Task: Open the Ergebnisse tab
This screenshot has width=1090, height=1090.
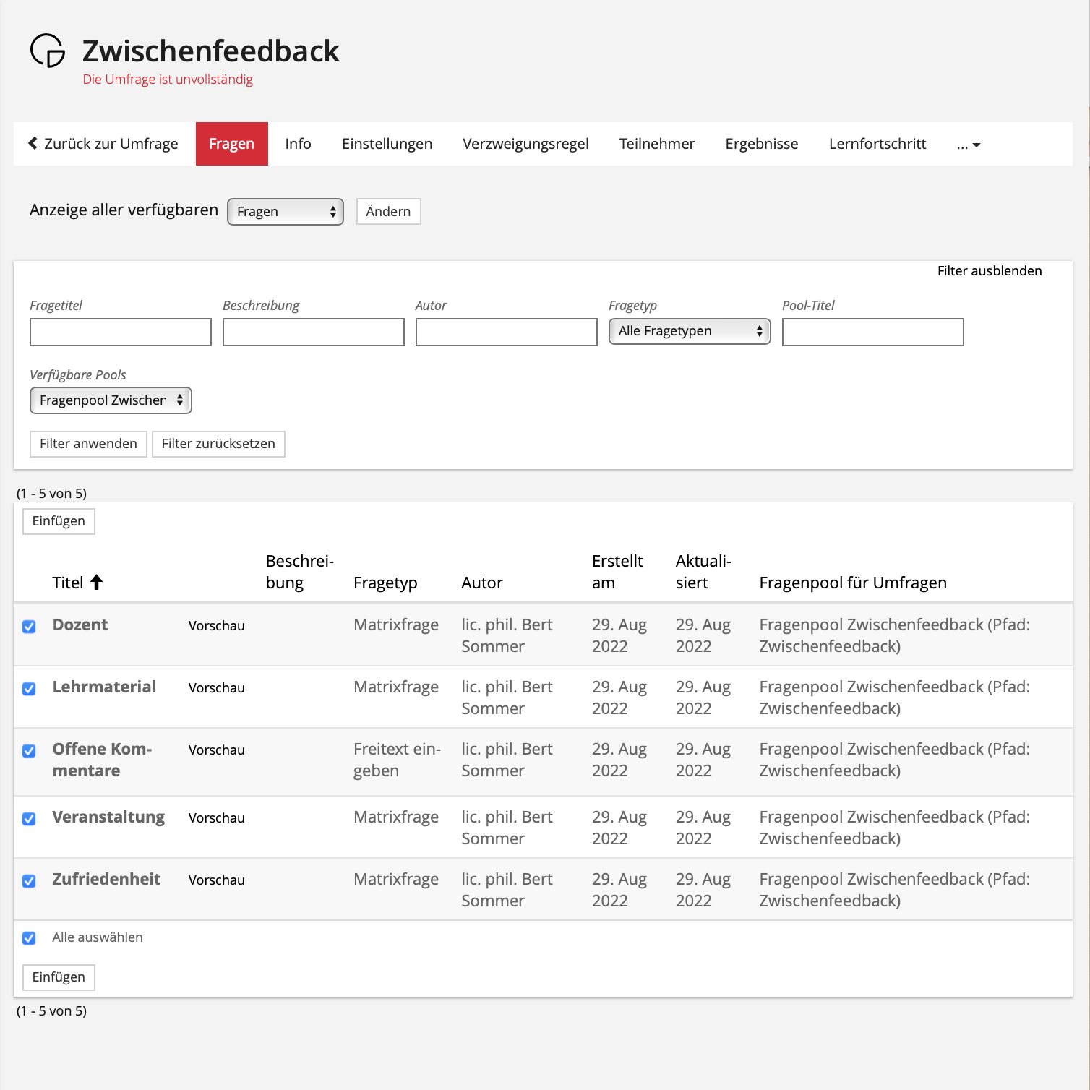Action: [761, 144]
